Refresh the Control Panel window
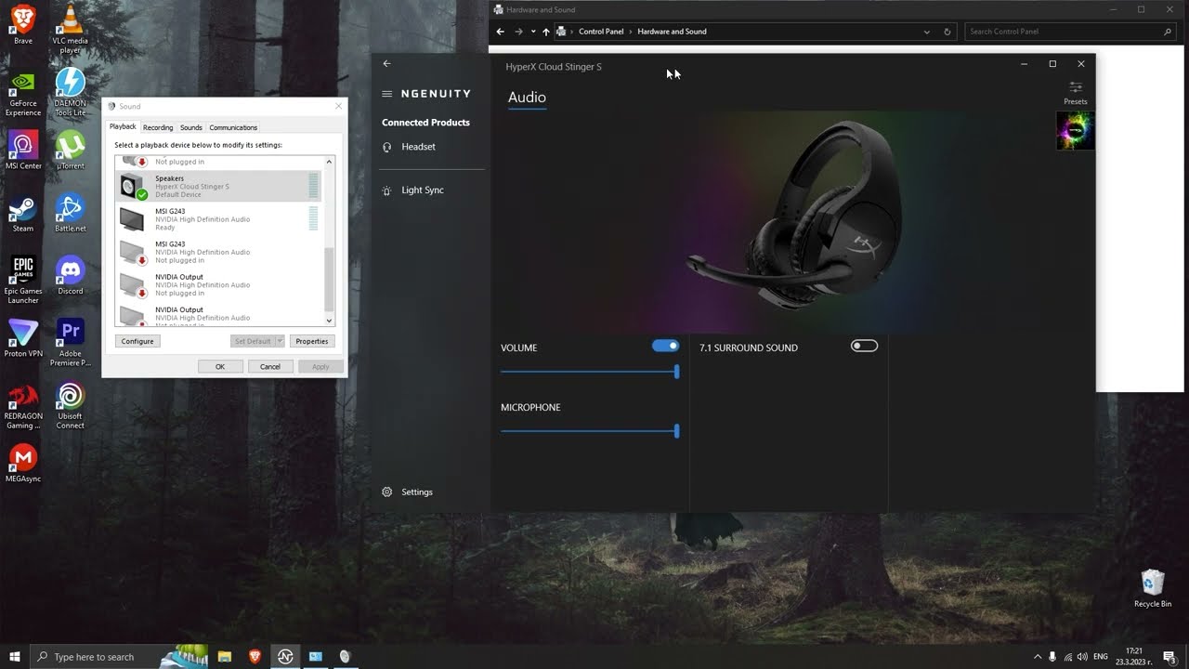 click(947, 32)
